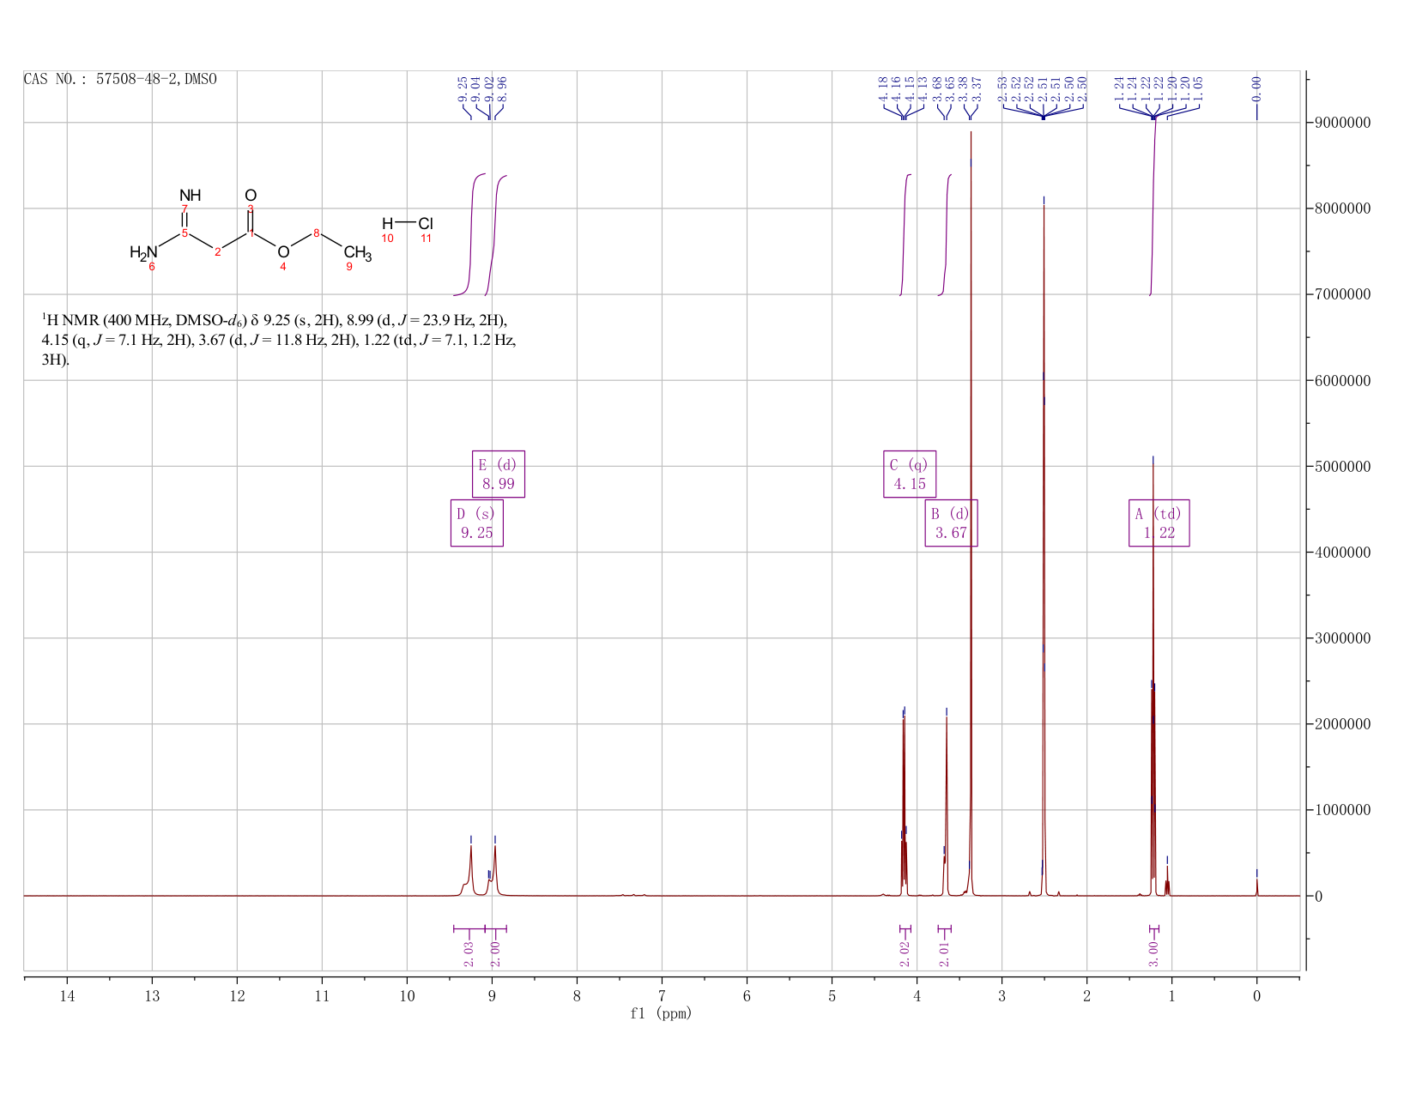Click the integral value 3.00 label
Image resolution: width=1416 pixels, height=1094 pixels.
(1153, 953)
